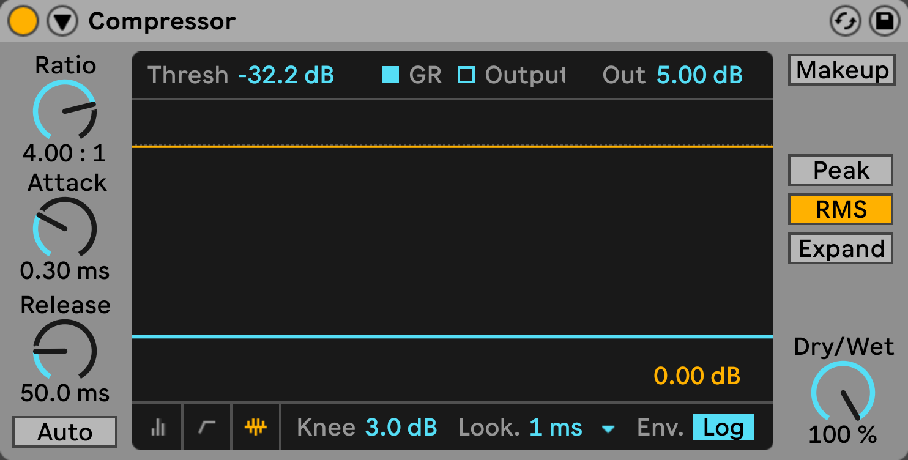Collapse the Compressor sidechain triangle toggle
The width and height of the screenshot is (908, 460).
point(62,22)
